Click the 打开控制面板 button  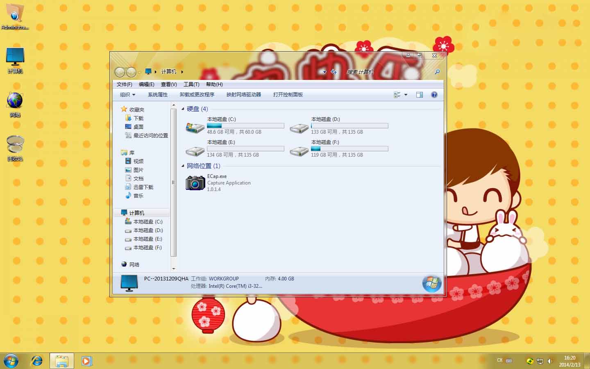tap(288, 95)
